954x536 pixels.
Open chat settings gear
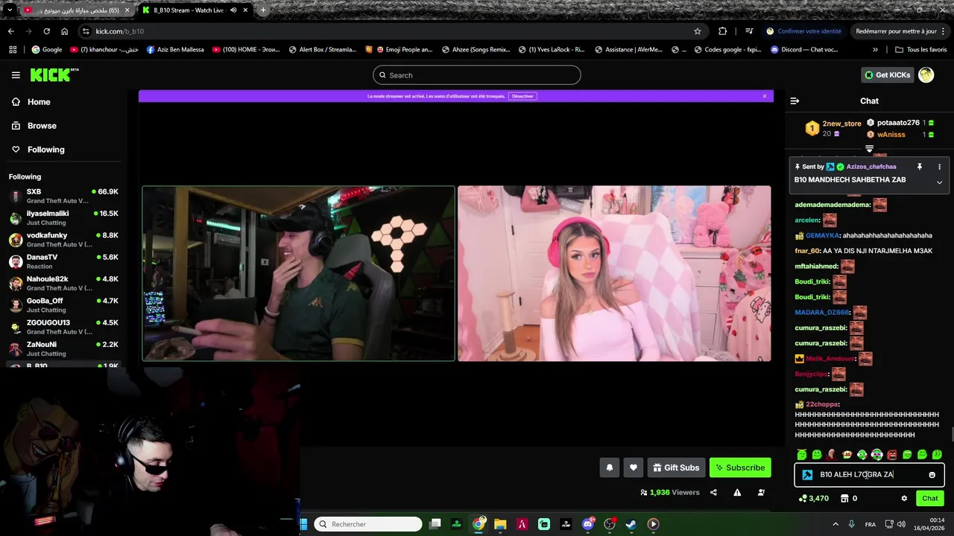tap(904, 499)
